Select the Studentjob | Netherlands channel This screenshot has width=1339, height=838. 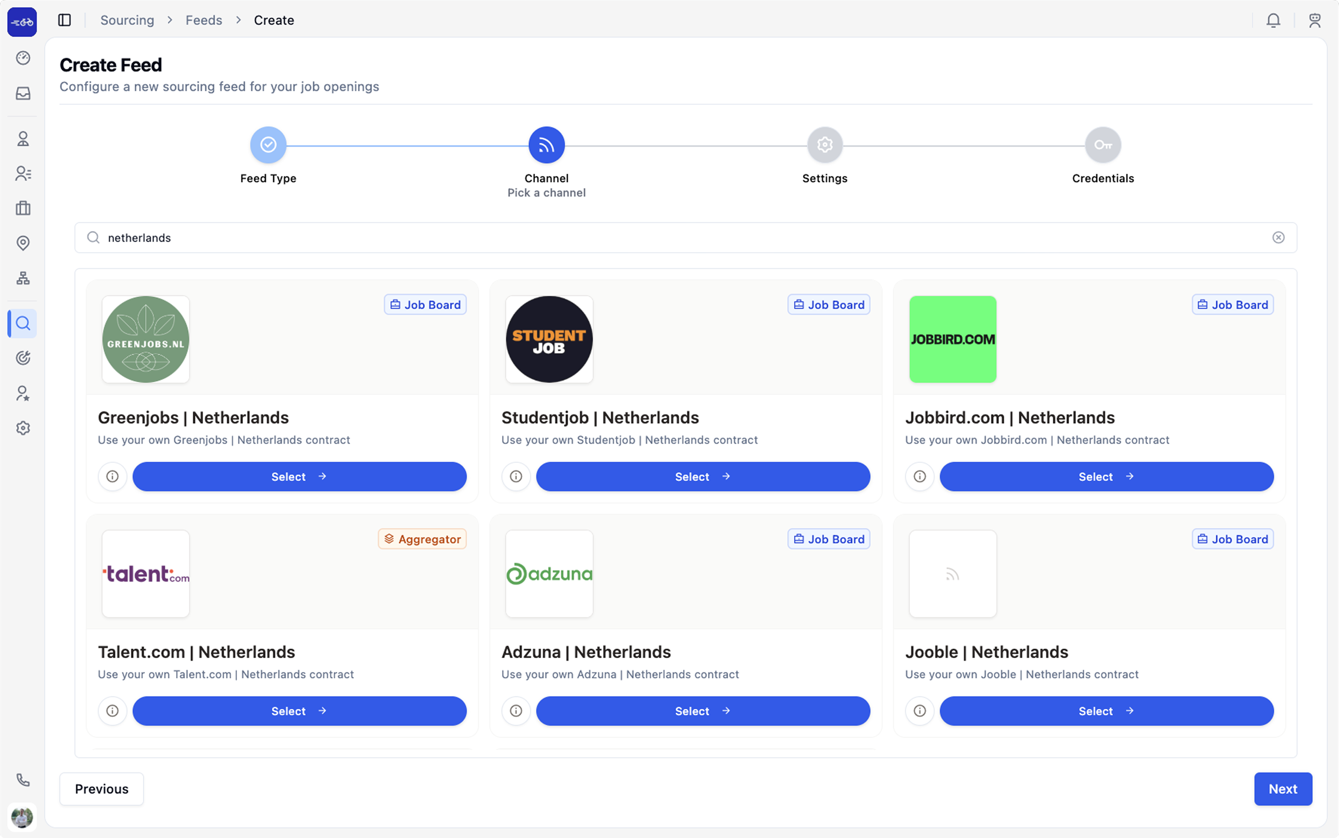703,477
